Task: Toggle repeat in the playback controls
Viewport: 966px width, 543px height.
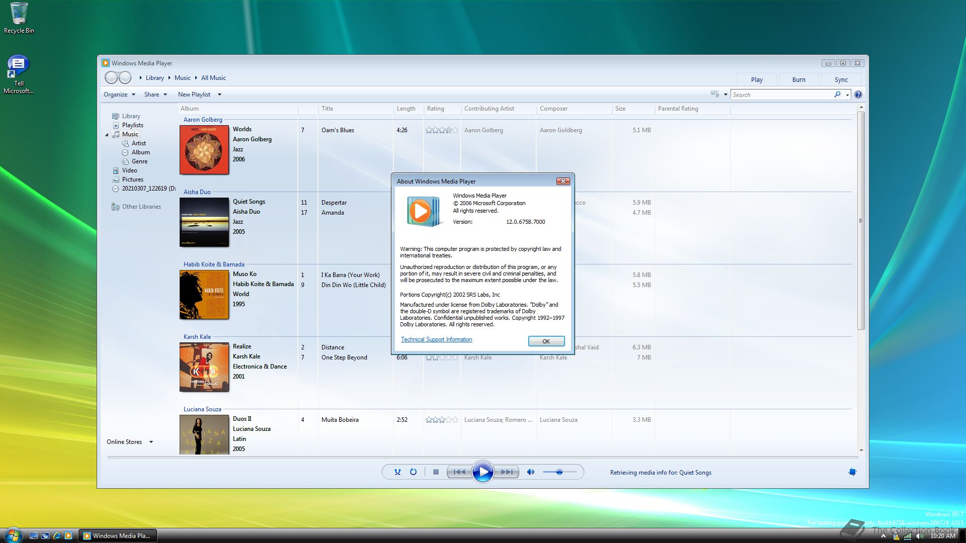Action: click(413, 472)
